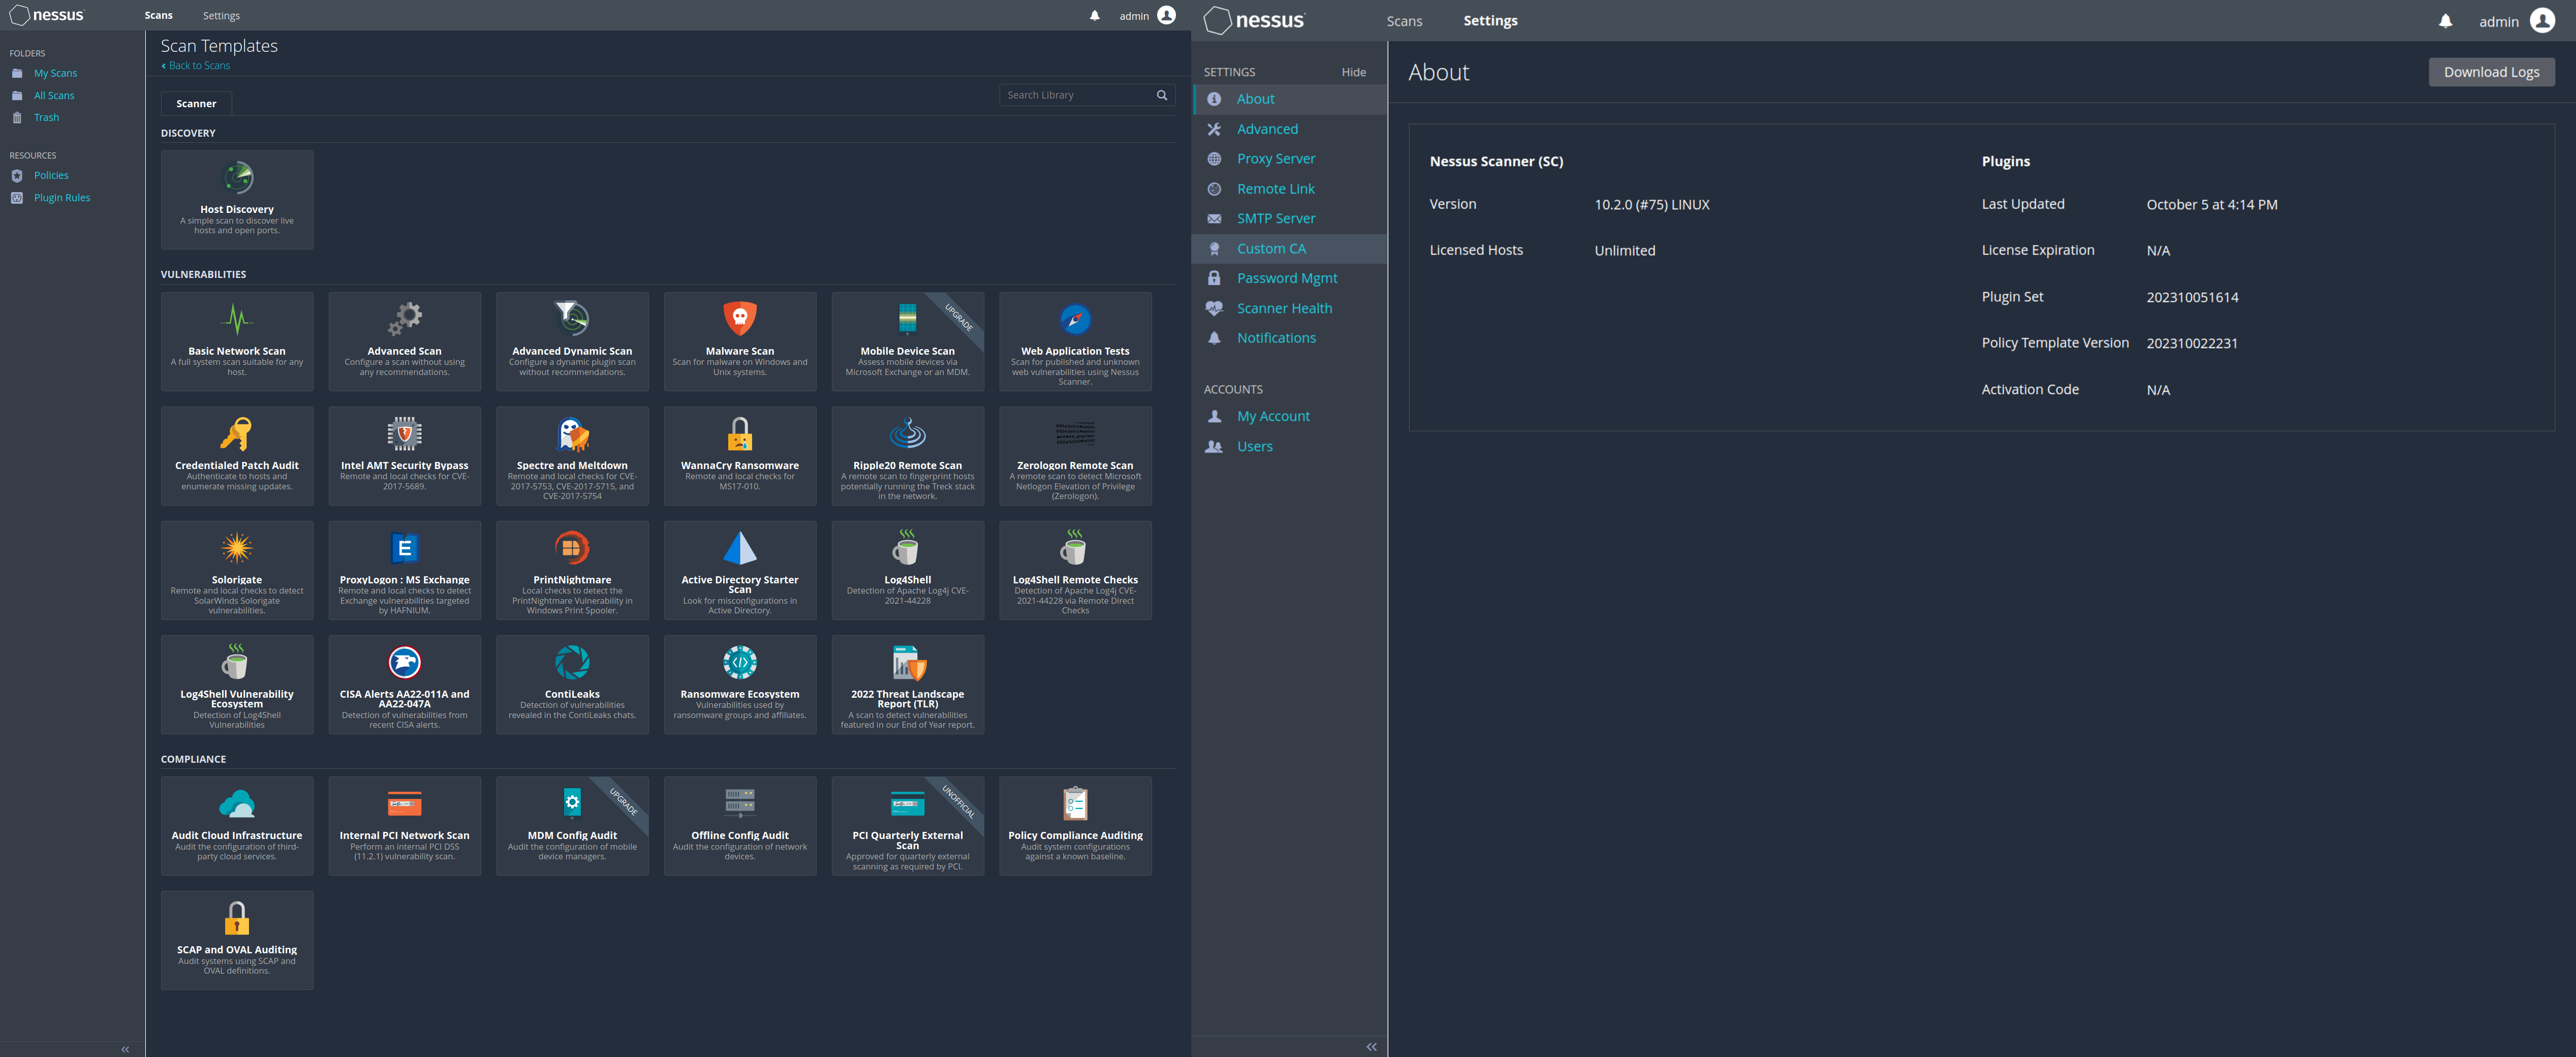Select Intel AMT Security Bypass chip icon
The width and height of the screenshot is (2576, 1057).
coord(404,433)
